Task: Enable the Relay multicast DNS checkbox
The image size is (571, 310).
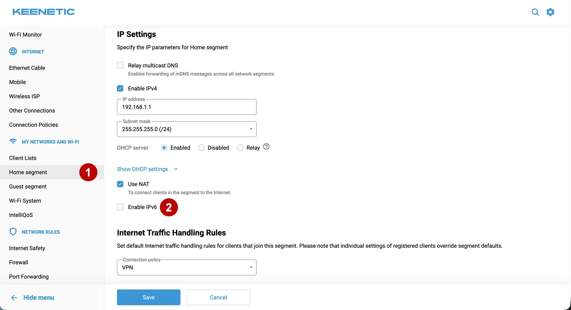Action: tap(120, 65)
